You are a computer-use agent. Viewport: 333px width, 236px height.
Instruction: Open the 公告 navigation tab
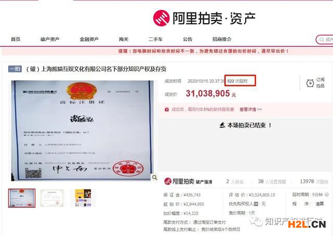[187, 39]
